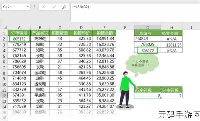Select column D header
The image size is (200, 121).
pos(81,28)
